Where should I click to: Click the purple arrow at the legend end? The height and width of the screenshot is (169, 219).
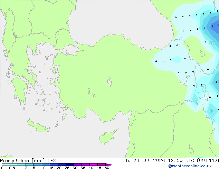click(109, 165)
